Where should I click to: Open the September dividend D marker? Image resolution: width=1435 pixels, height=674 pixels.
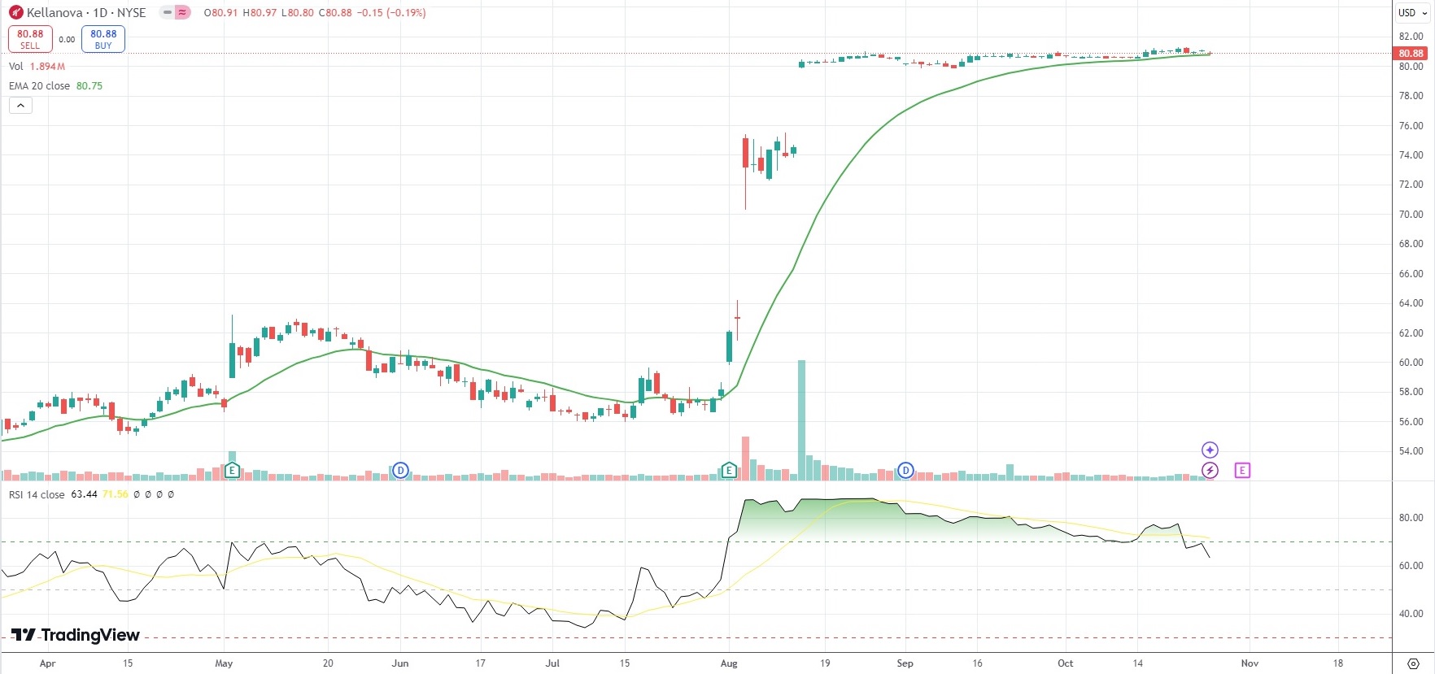pyautogui.click(x=905, y=470)
